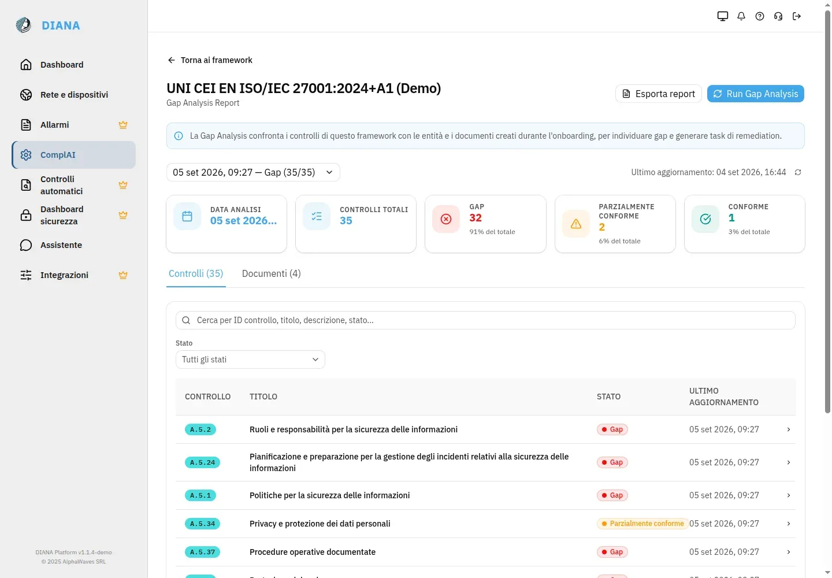Click Ruoli e responsabilità row title
Image resolution: width=832 pixels, height=578 pixels.
[x=354, y=429]
